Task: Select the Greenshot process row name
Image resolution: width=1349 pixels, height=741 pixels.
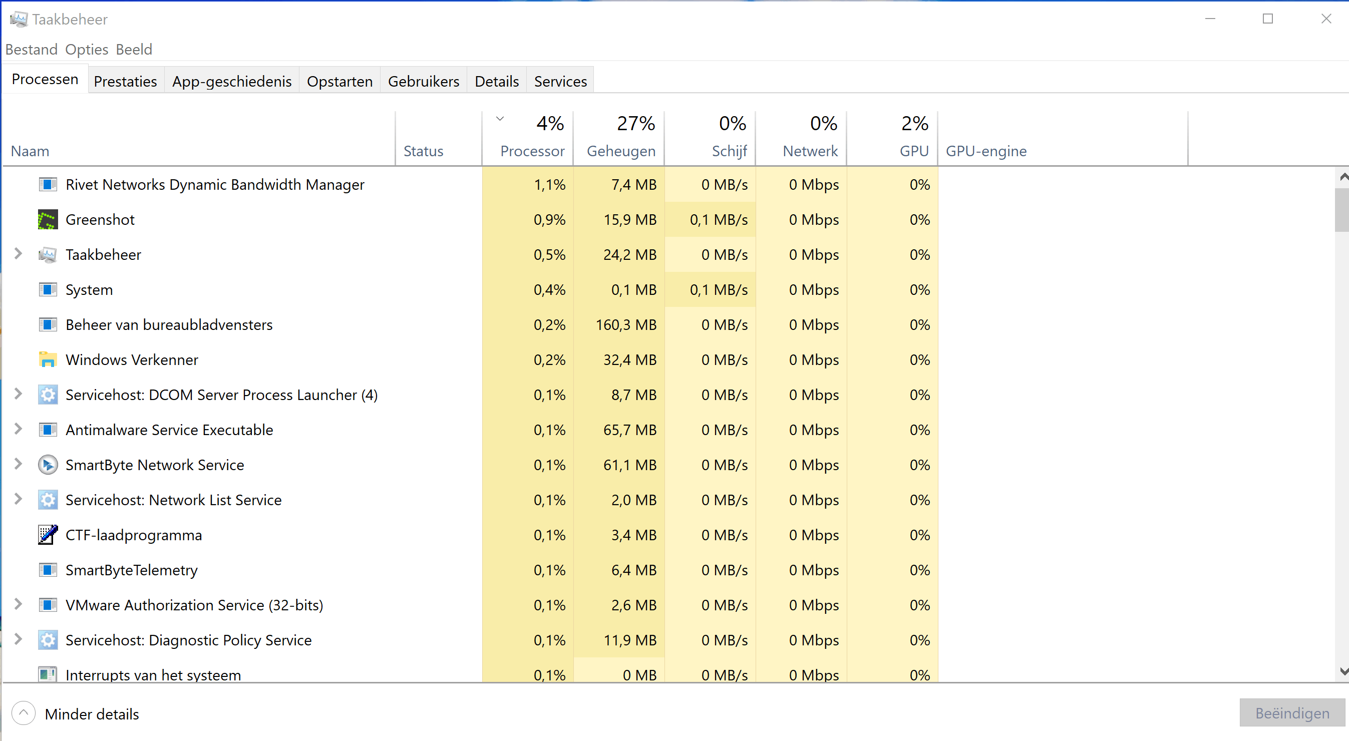Action: pos(100,219)
